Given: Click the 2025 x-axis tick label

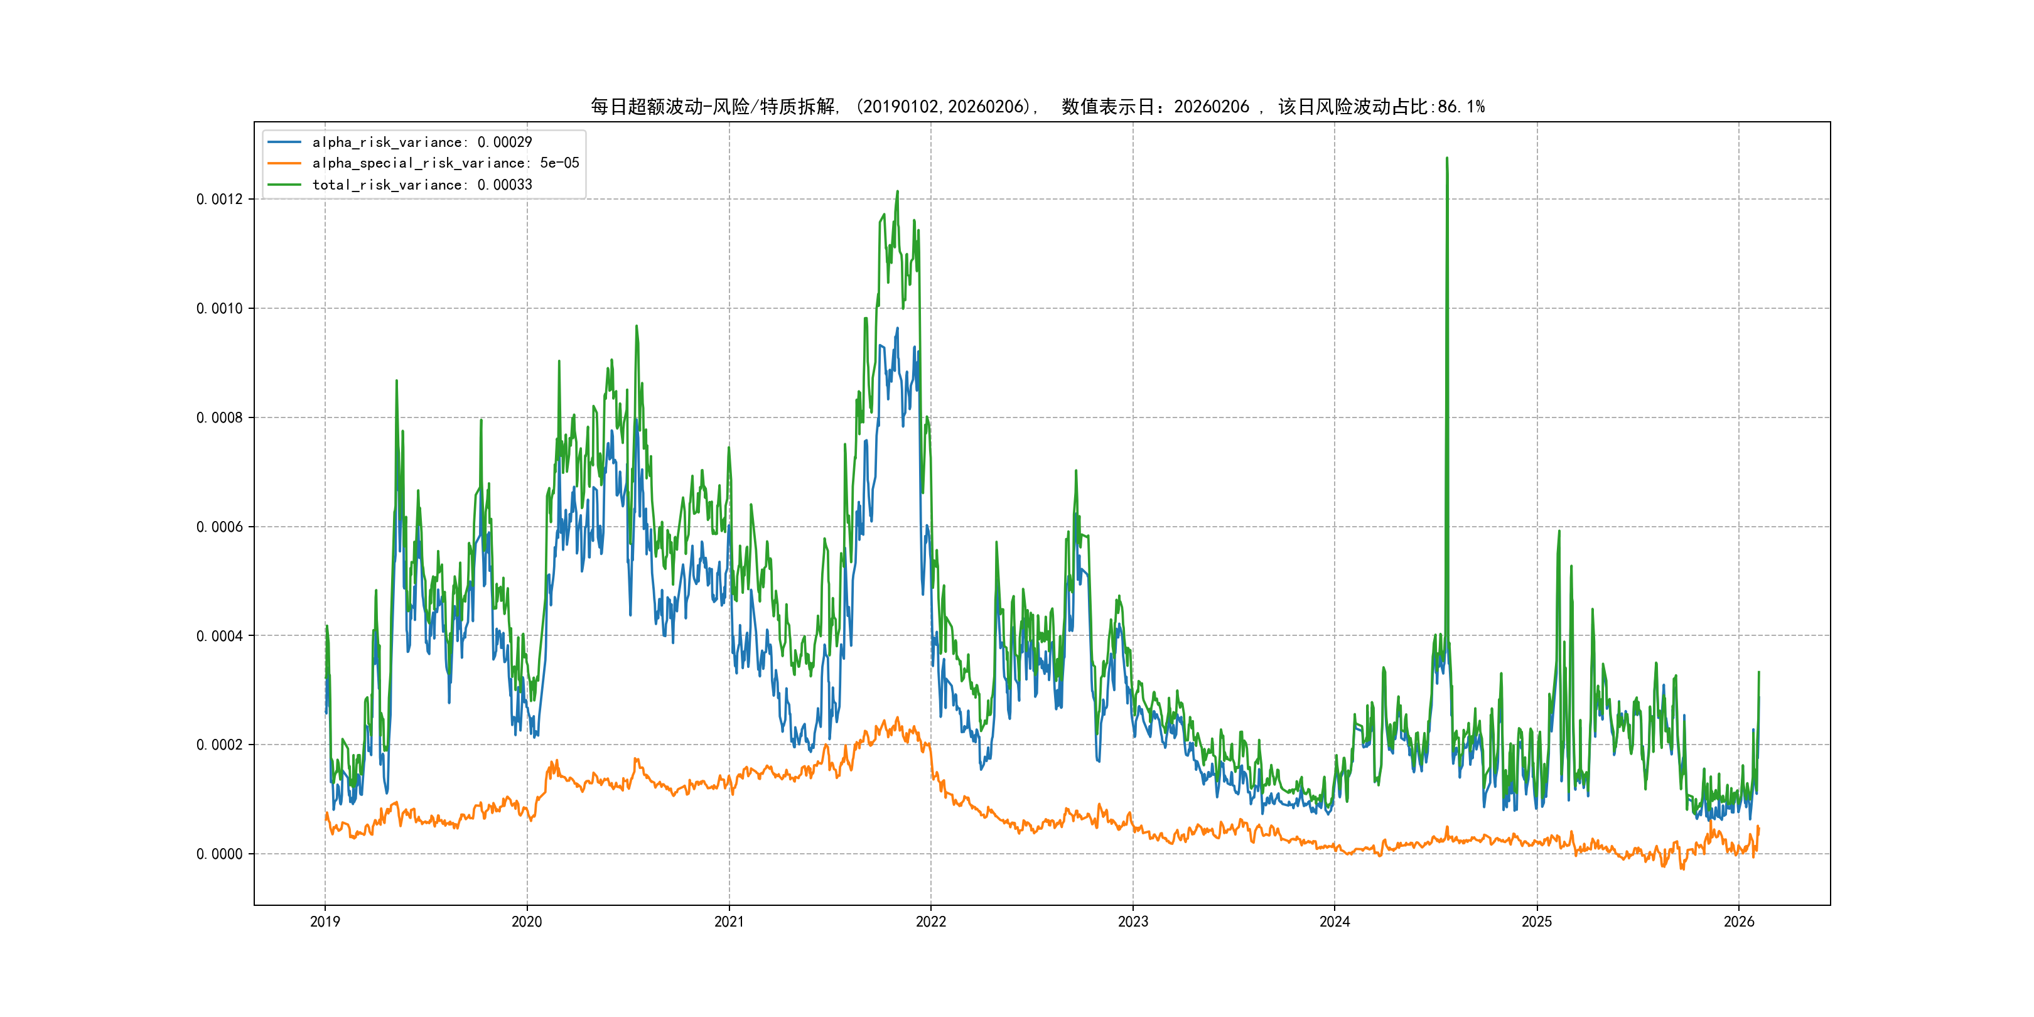Looking at the screenshot, I should (1537, 922).
